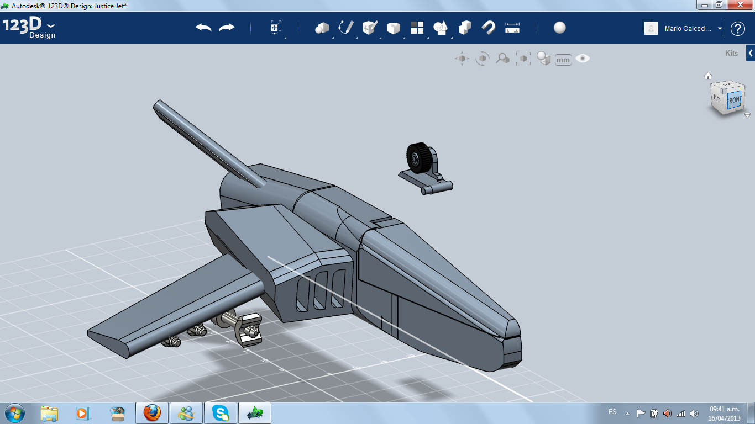Open the Help question mark button
This screenshot has width=755, height=424.
click(x=738, y=29)
